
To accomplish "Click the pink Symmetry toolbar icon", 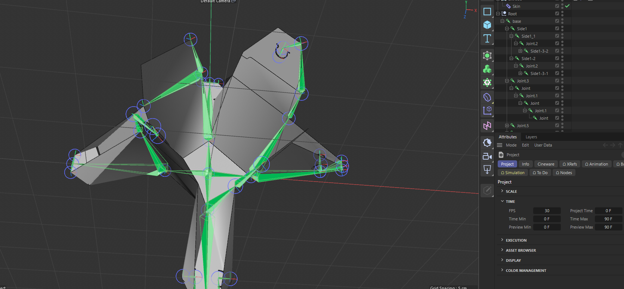I will coord(487,126).
